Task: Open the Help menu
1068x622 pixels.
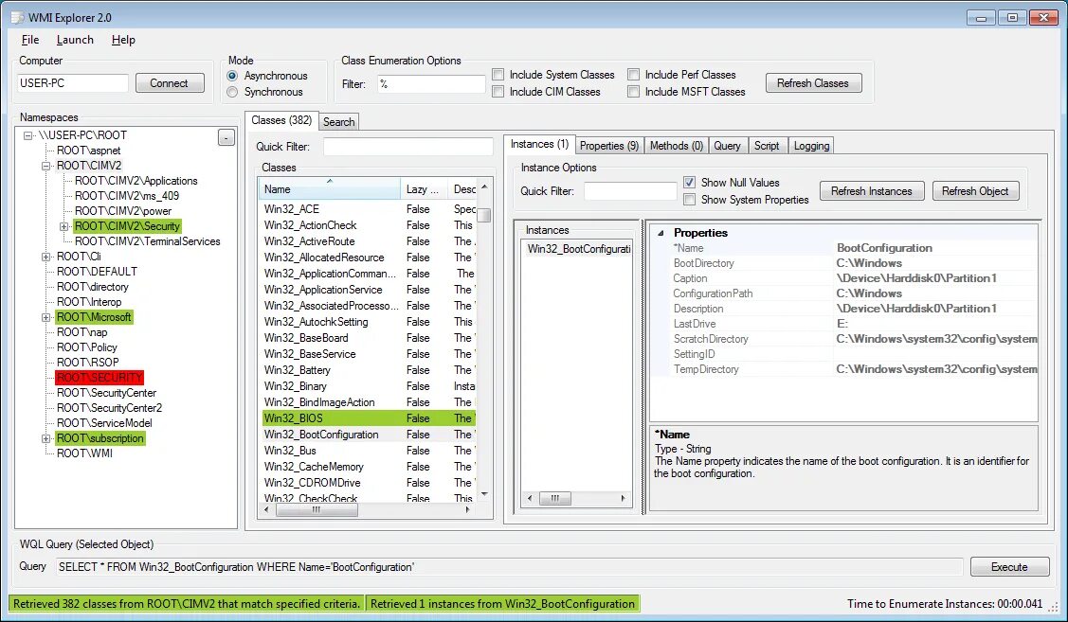Action: point(123,40)
